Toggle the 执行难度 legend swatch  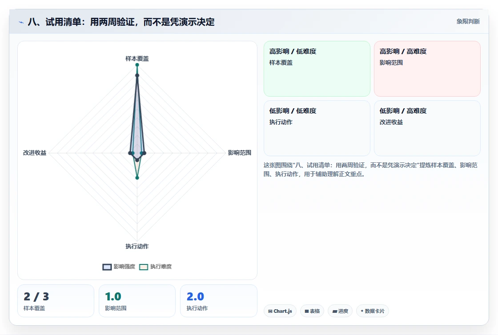point(144,267)
